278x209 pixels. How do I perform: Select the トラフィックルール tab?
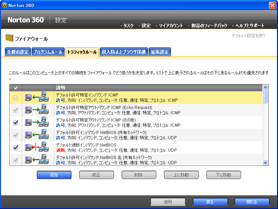point(82,52)
